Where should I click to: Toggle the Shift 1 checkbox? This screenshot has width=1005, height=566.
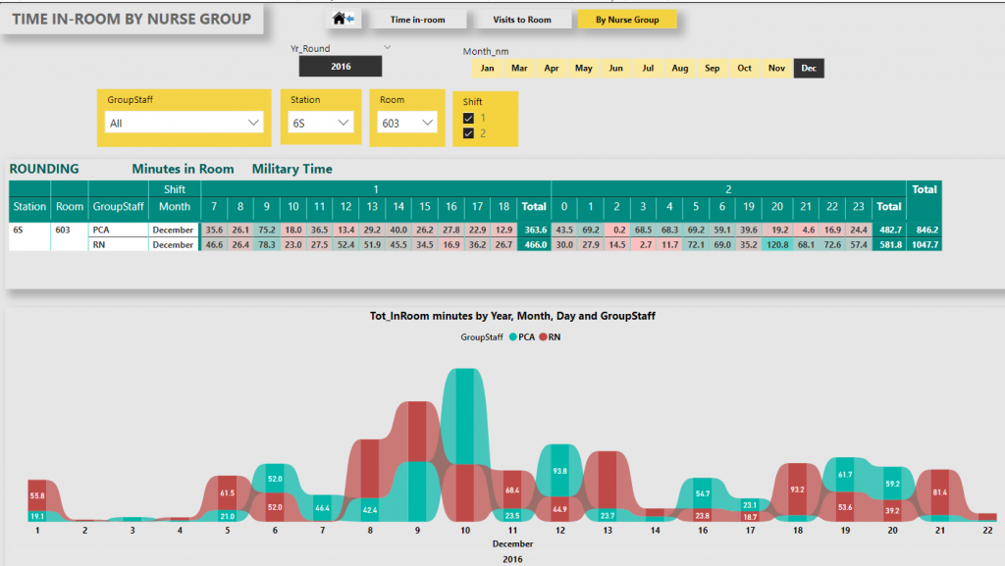[469, 118]
